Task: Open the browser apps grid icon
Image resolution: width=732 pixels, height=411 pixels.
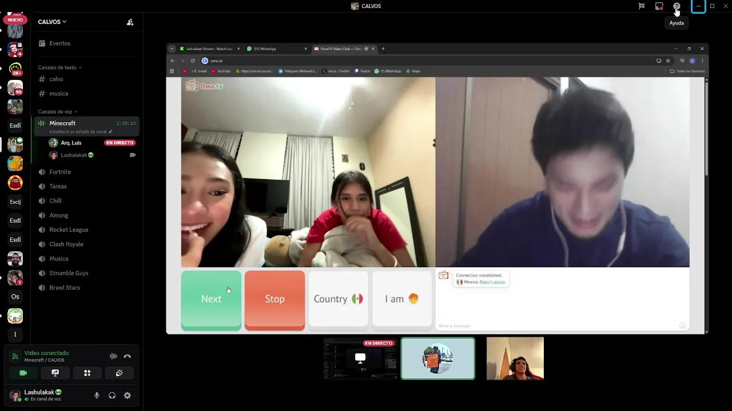Action: coord(172,71)
